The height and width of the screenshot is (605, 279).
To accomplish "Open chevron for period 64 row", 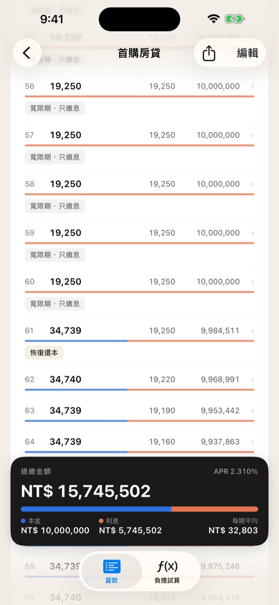I will point(252,442).
